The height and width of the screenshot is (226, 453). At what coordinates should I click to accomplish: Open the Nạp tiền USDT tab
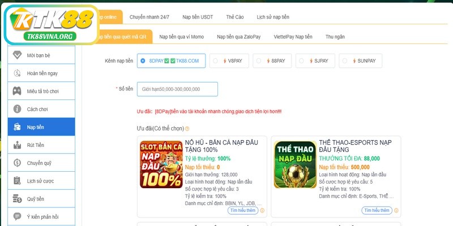[x=198, y=17]
